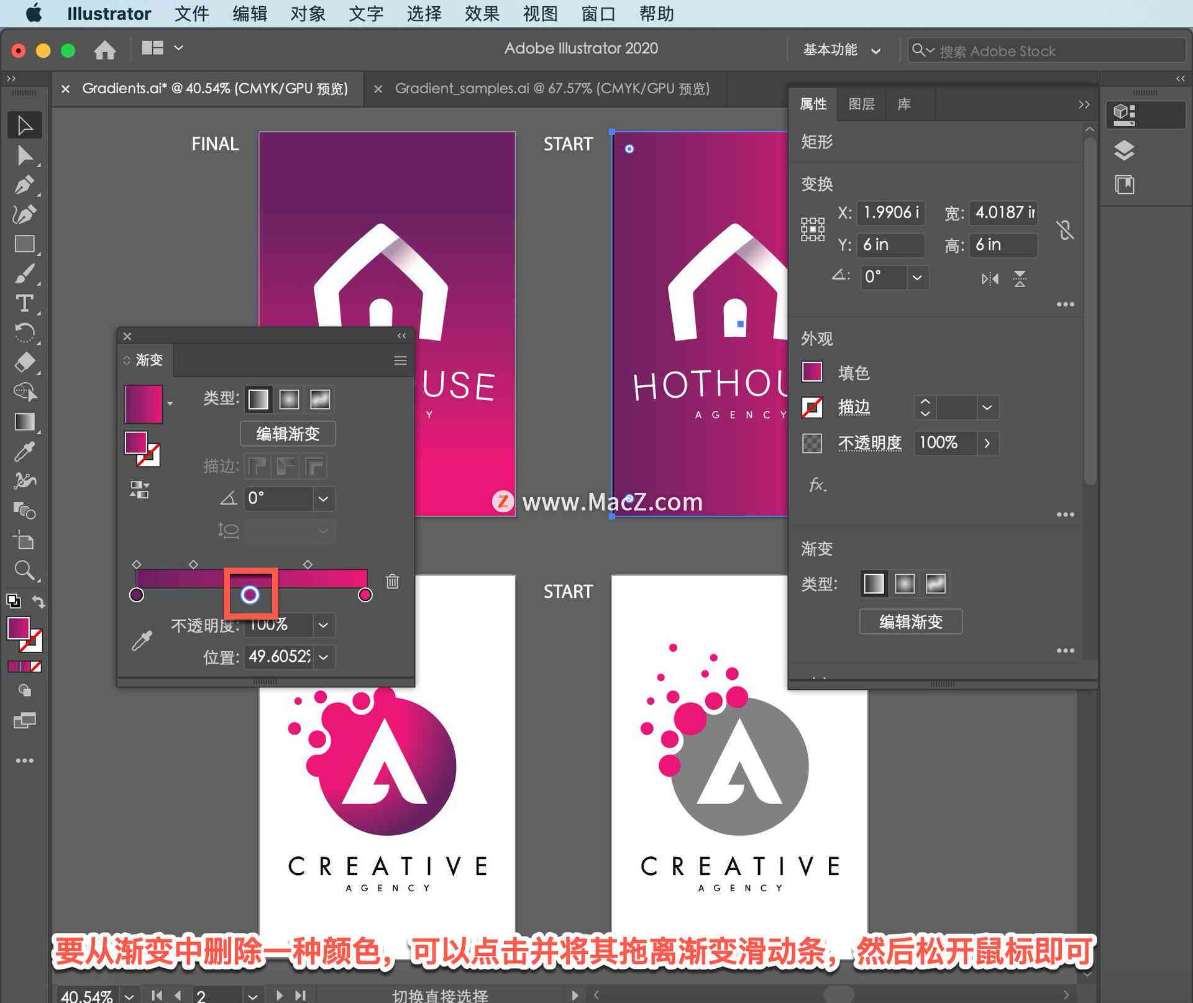
Task: Open more Transform options three dots
Action: (x=1065, y=305)
